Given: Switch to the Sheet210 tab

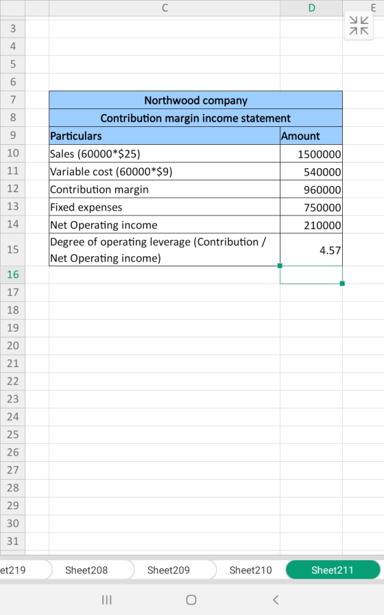Looking at the screenshot, I should pos(251,570).
